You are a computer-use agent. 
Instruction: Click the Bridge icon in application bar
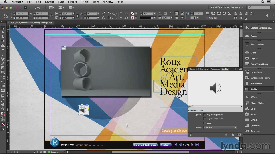(26, 7)
